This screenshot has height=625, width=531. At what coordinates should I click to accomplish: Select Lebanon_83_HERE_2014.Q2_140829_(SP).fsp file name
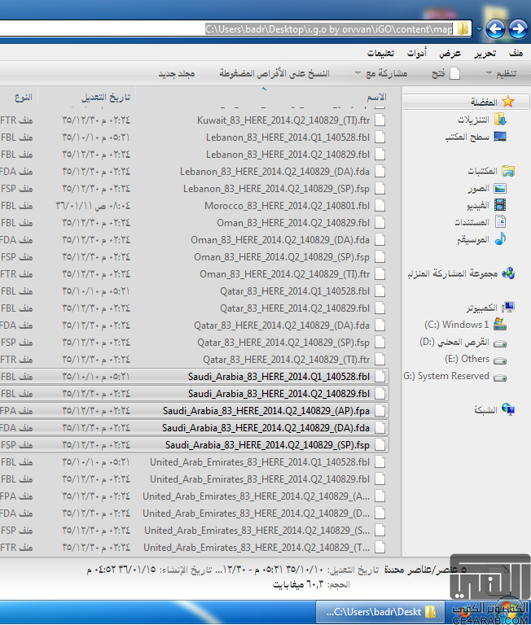coord(276,189)
